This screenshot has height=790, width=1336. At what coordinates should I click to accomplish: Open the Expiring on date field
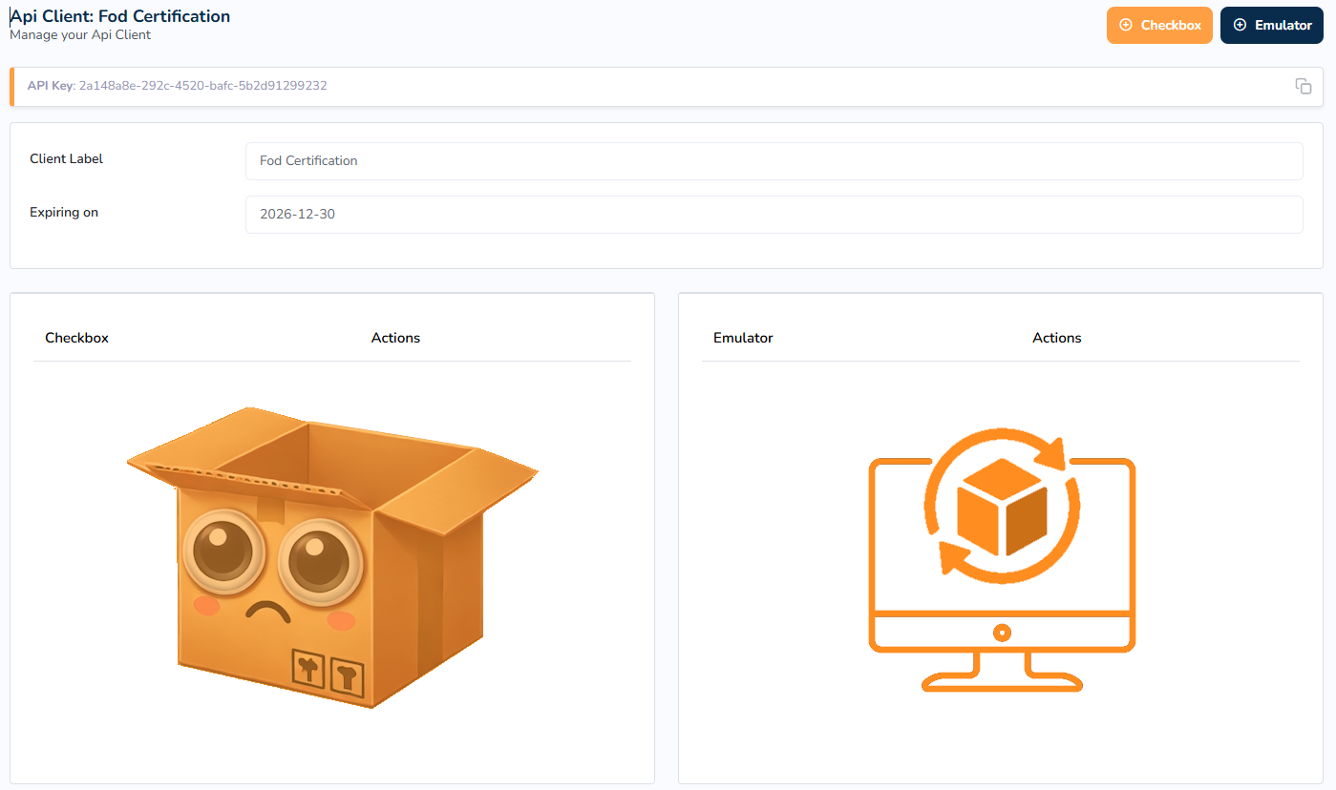tap(774, 214)
